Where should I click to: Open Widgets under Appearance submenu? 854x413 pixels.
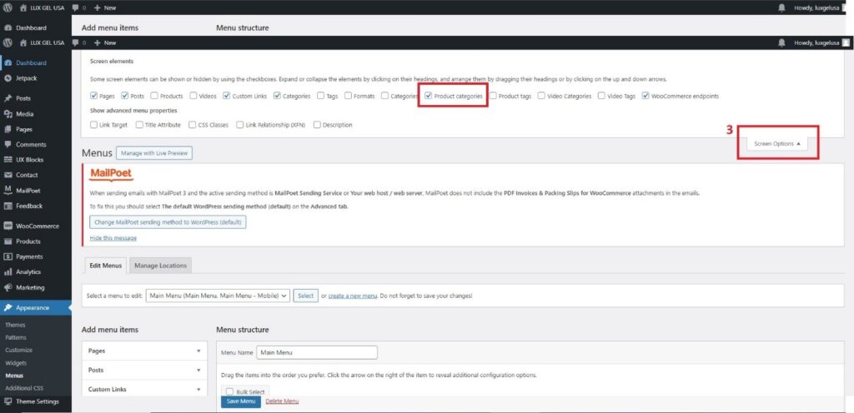[16, 363]
